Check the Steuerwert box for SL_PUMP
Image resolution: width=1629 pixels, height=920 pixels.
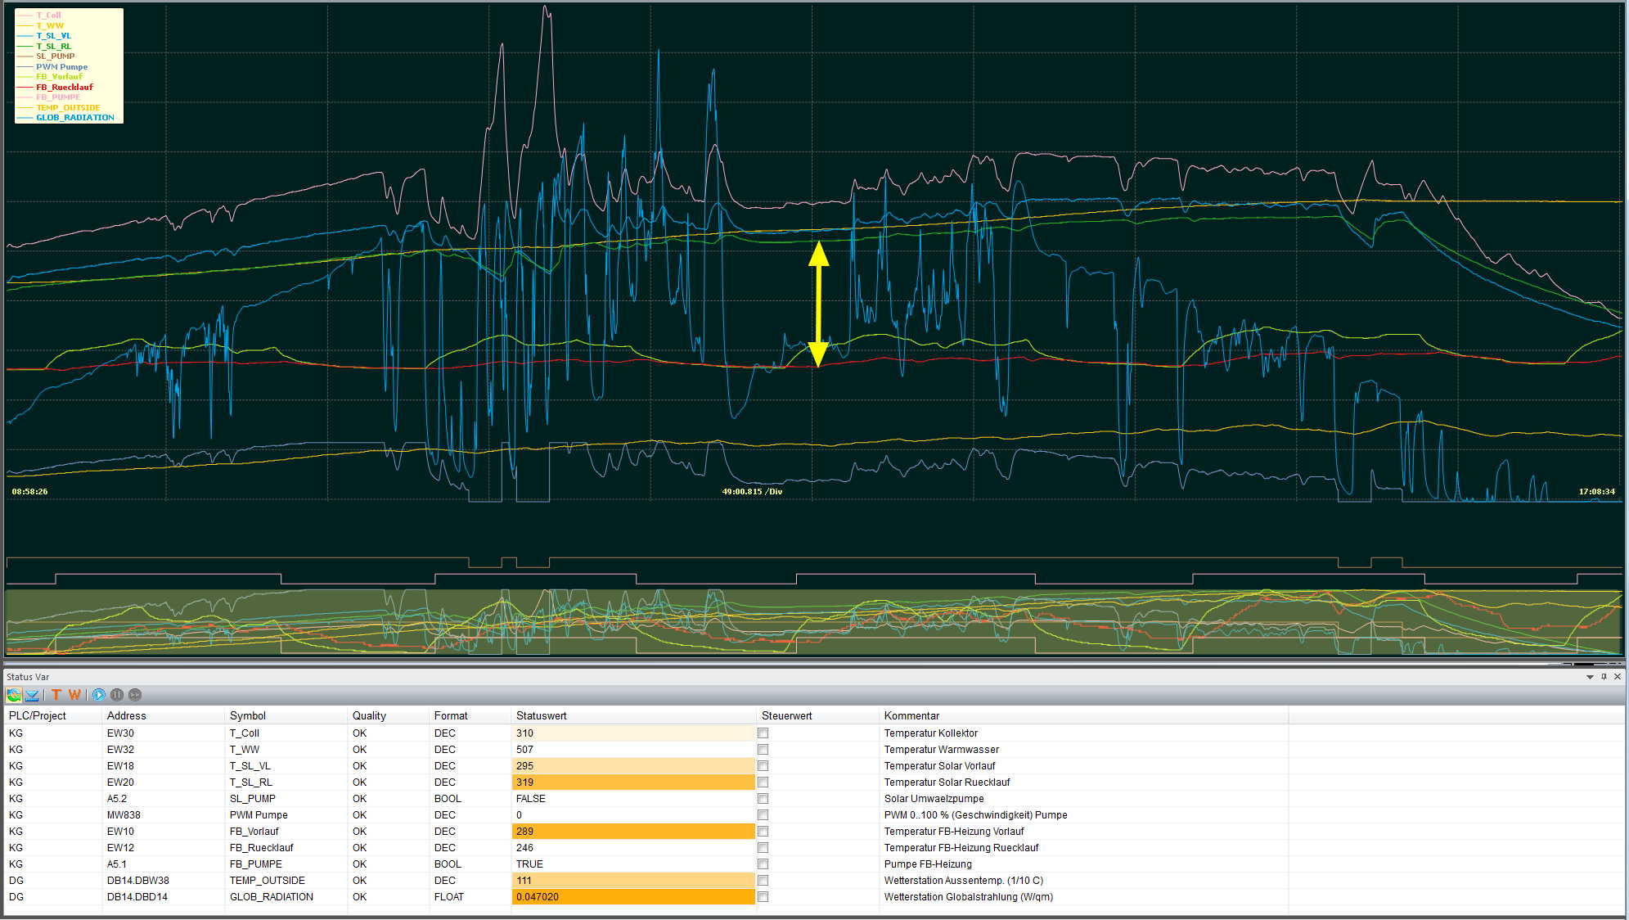click(x=763, y=799)
